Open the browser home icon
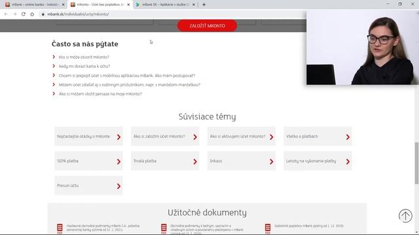The height and width of the screenshot is (235, 419). point(32,14)
